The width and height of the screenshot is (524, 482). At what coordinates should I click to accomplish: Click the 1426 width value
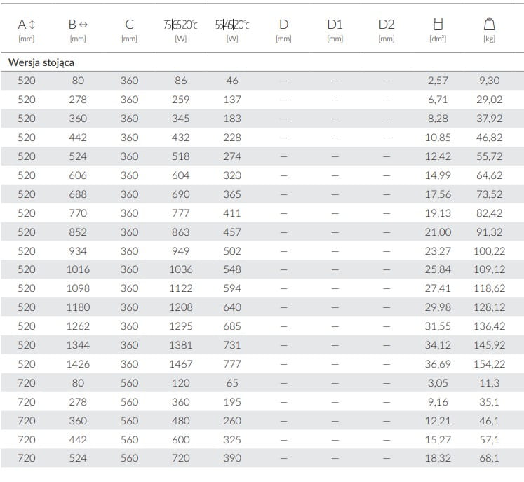[x=78, y=364]
